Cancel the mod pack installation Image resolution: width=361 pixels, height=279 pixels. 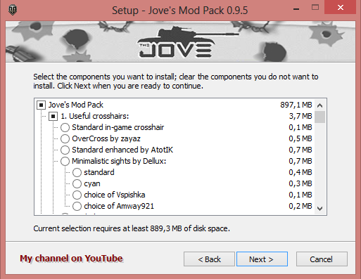coord(322,259)
